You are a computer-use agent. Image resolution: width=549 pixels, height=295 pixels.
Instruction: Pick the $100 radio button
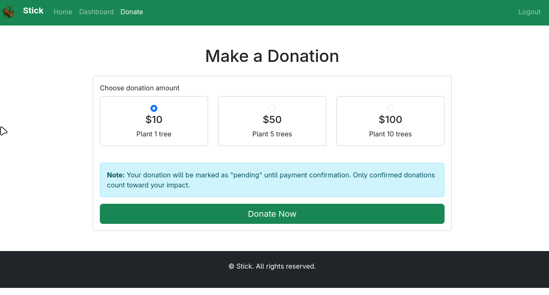pos(390,108)
